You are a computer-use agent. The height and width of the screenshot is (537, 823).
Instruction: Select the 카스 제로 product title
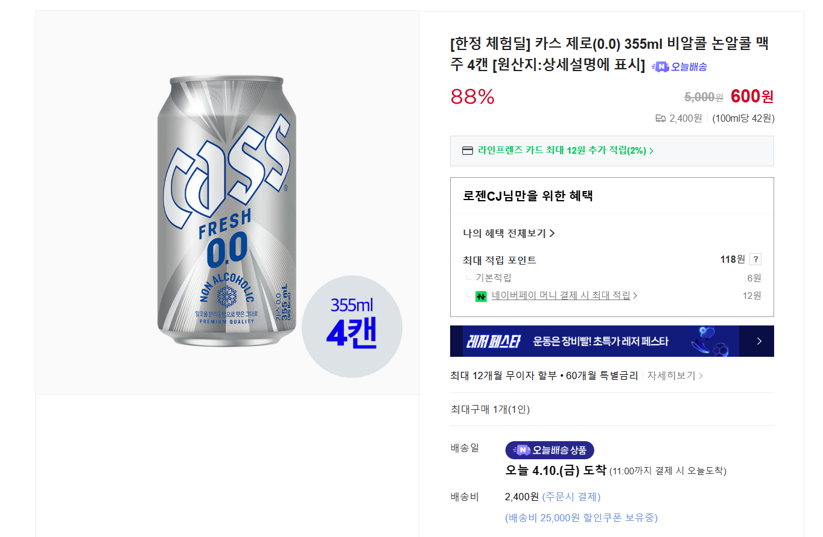coord(603,45)
